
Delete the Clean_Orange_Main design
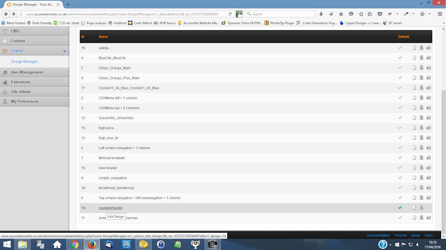click(x=429, y=68)
